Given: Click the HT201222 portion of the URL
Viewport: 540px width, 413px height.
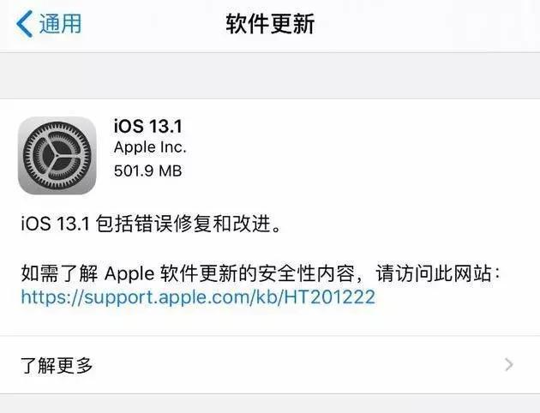Looking at the screenshot, I should (329, 296).
